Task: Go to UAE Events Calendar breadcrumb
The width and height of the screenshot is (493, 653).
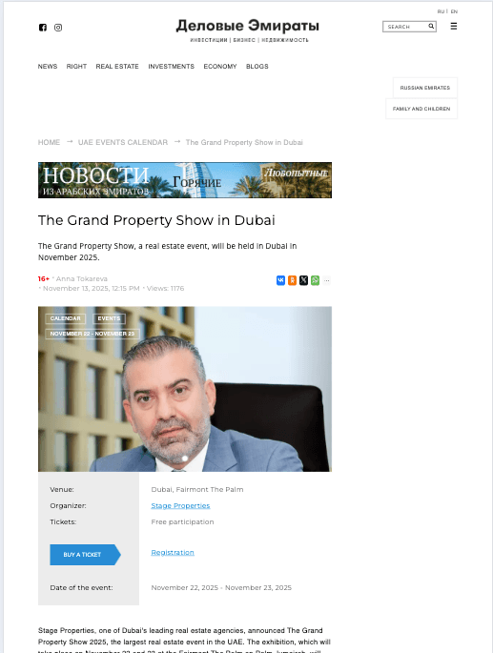Action: (123, 142)
